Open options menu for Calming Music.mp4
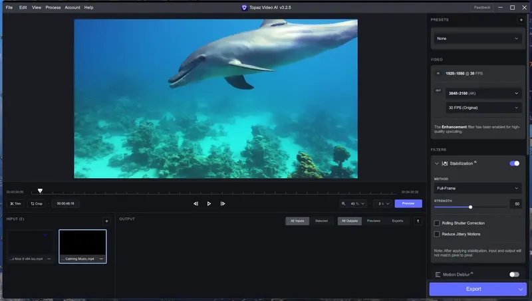The height and width of the screenshot is (301, 532). point(101,259)
